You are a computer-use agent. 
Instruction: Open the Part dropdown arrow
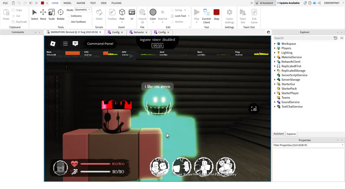122,22
